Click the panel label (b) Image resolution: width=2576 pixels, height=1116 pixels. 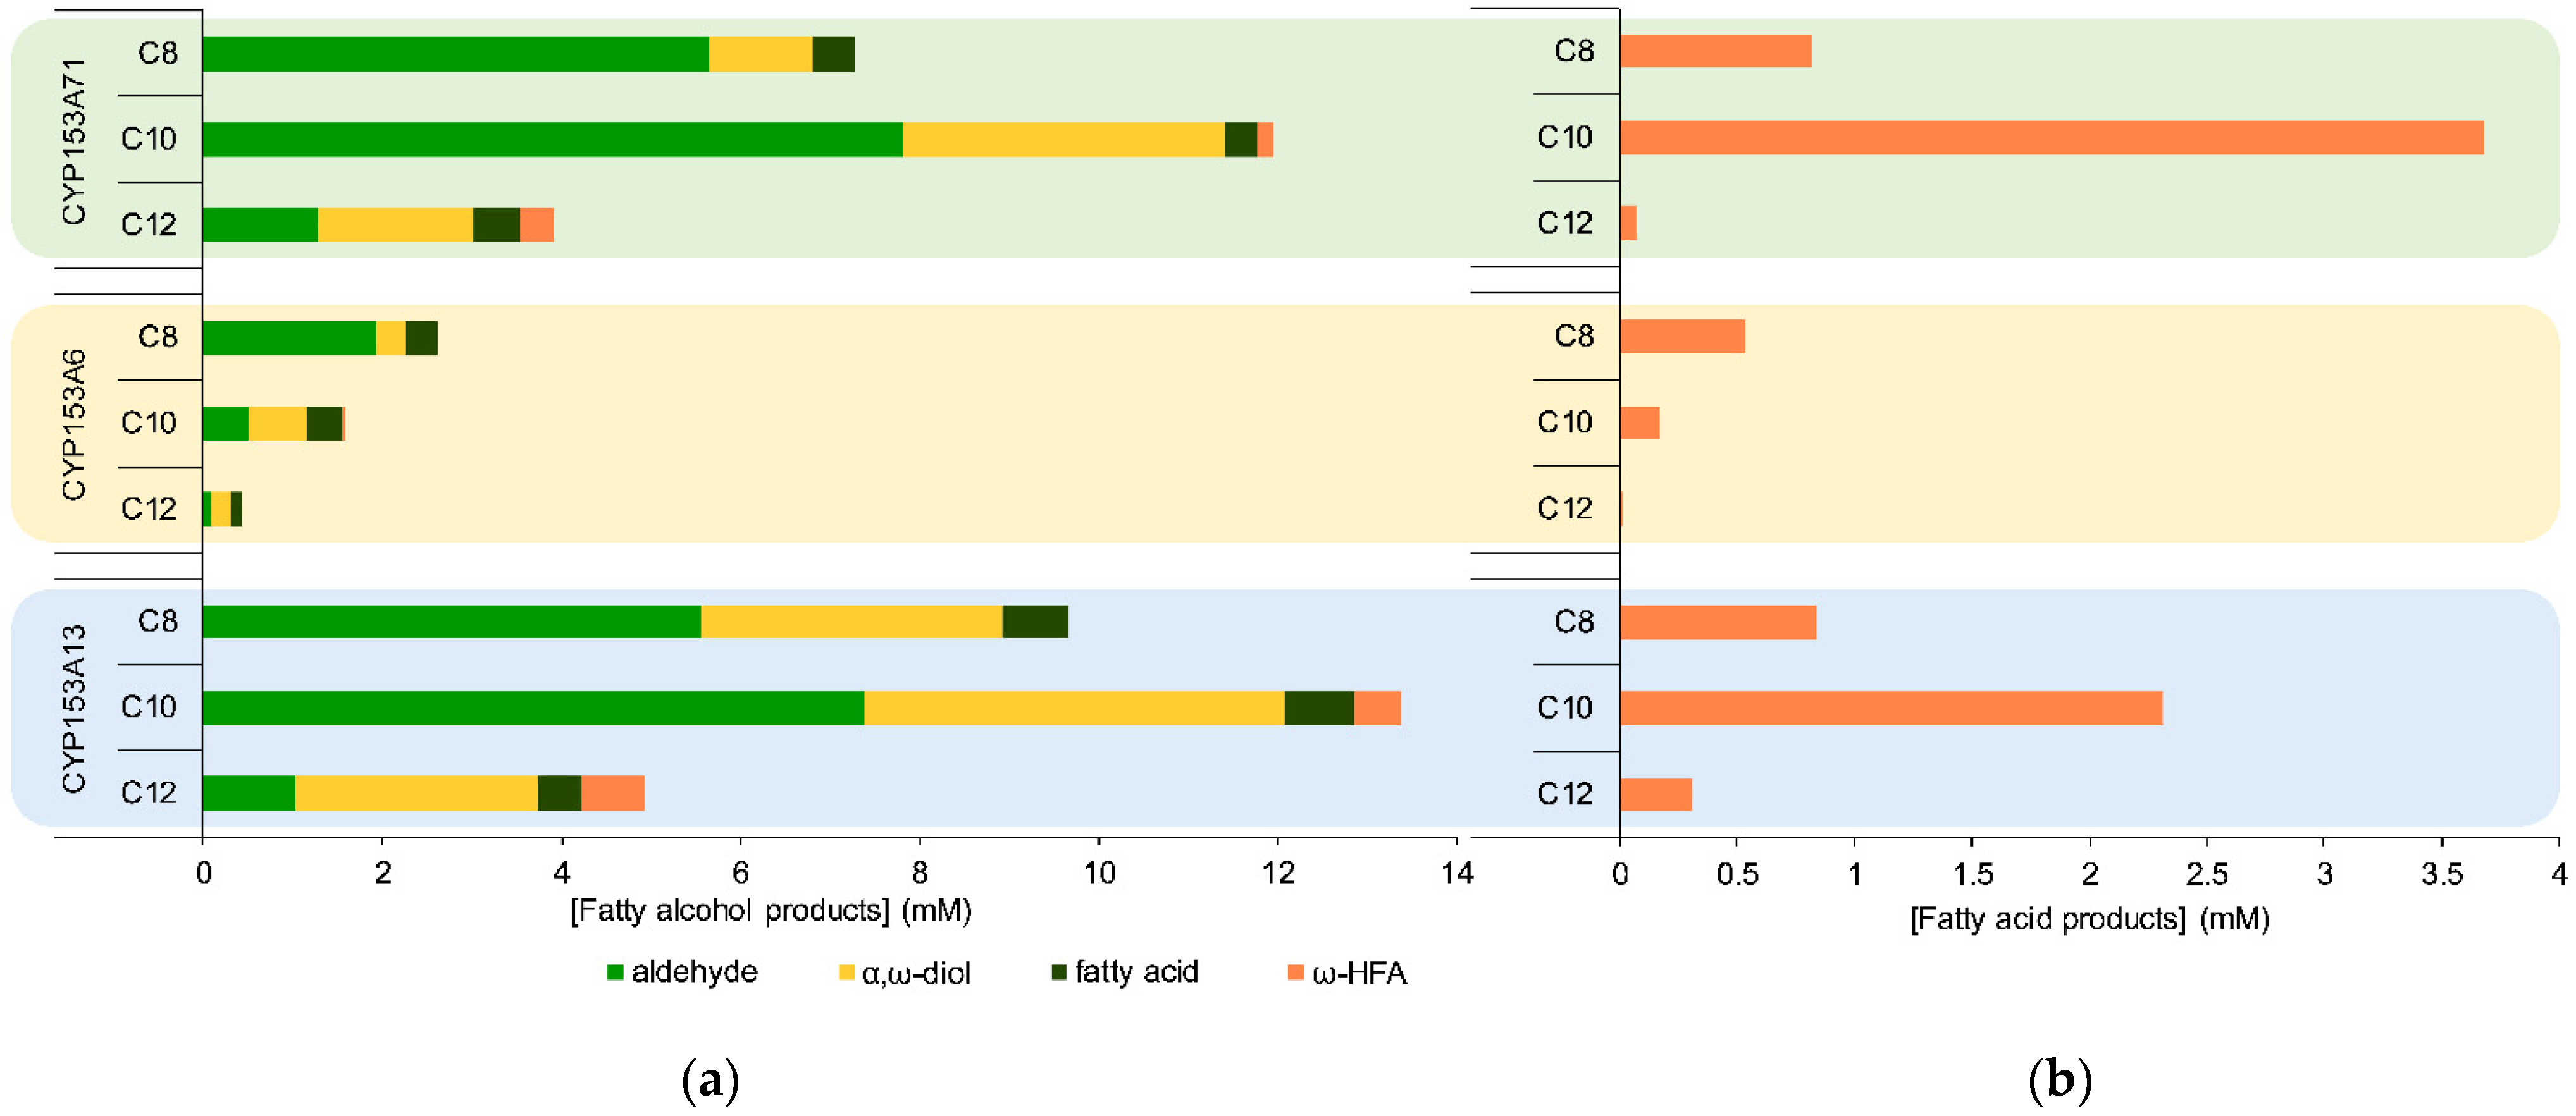(x=2060, y=1080)
